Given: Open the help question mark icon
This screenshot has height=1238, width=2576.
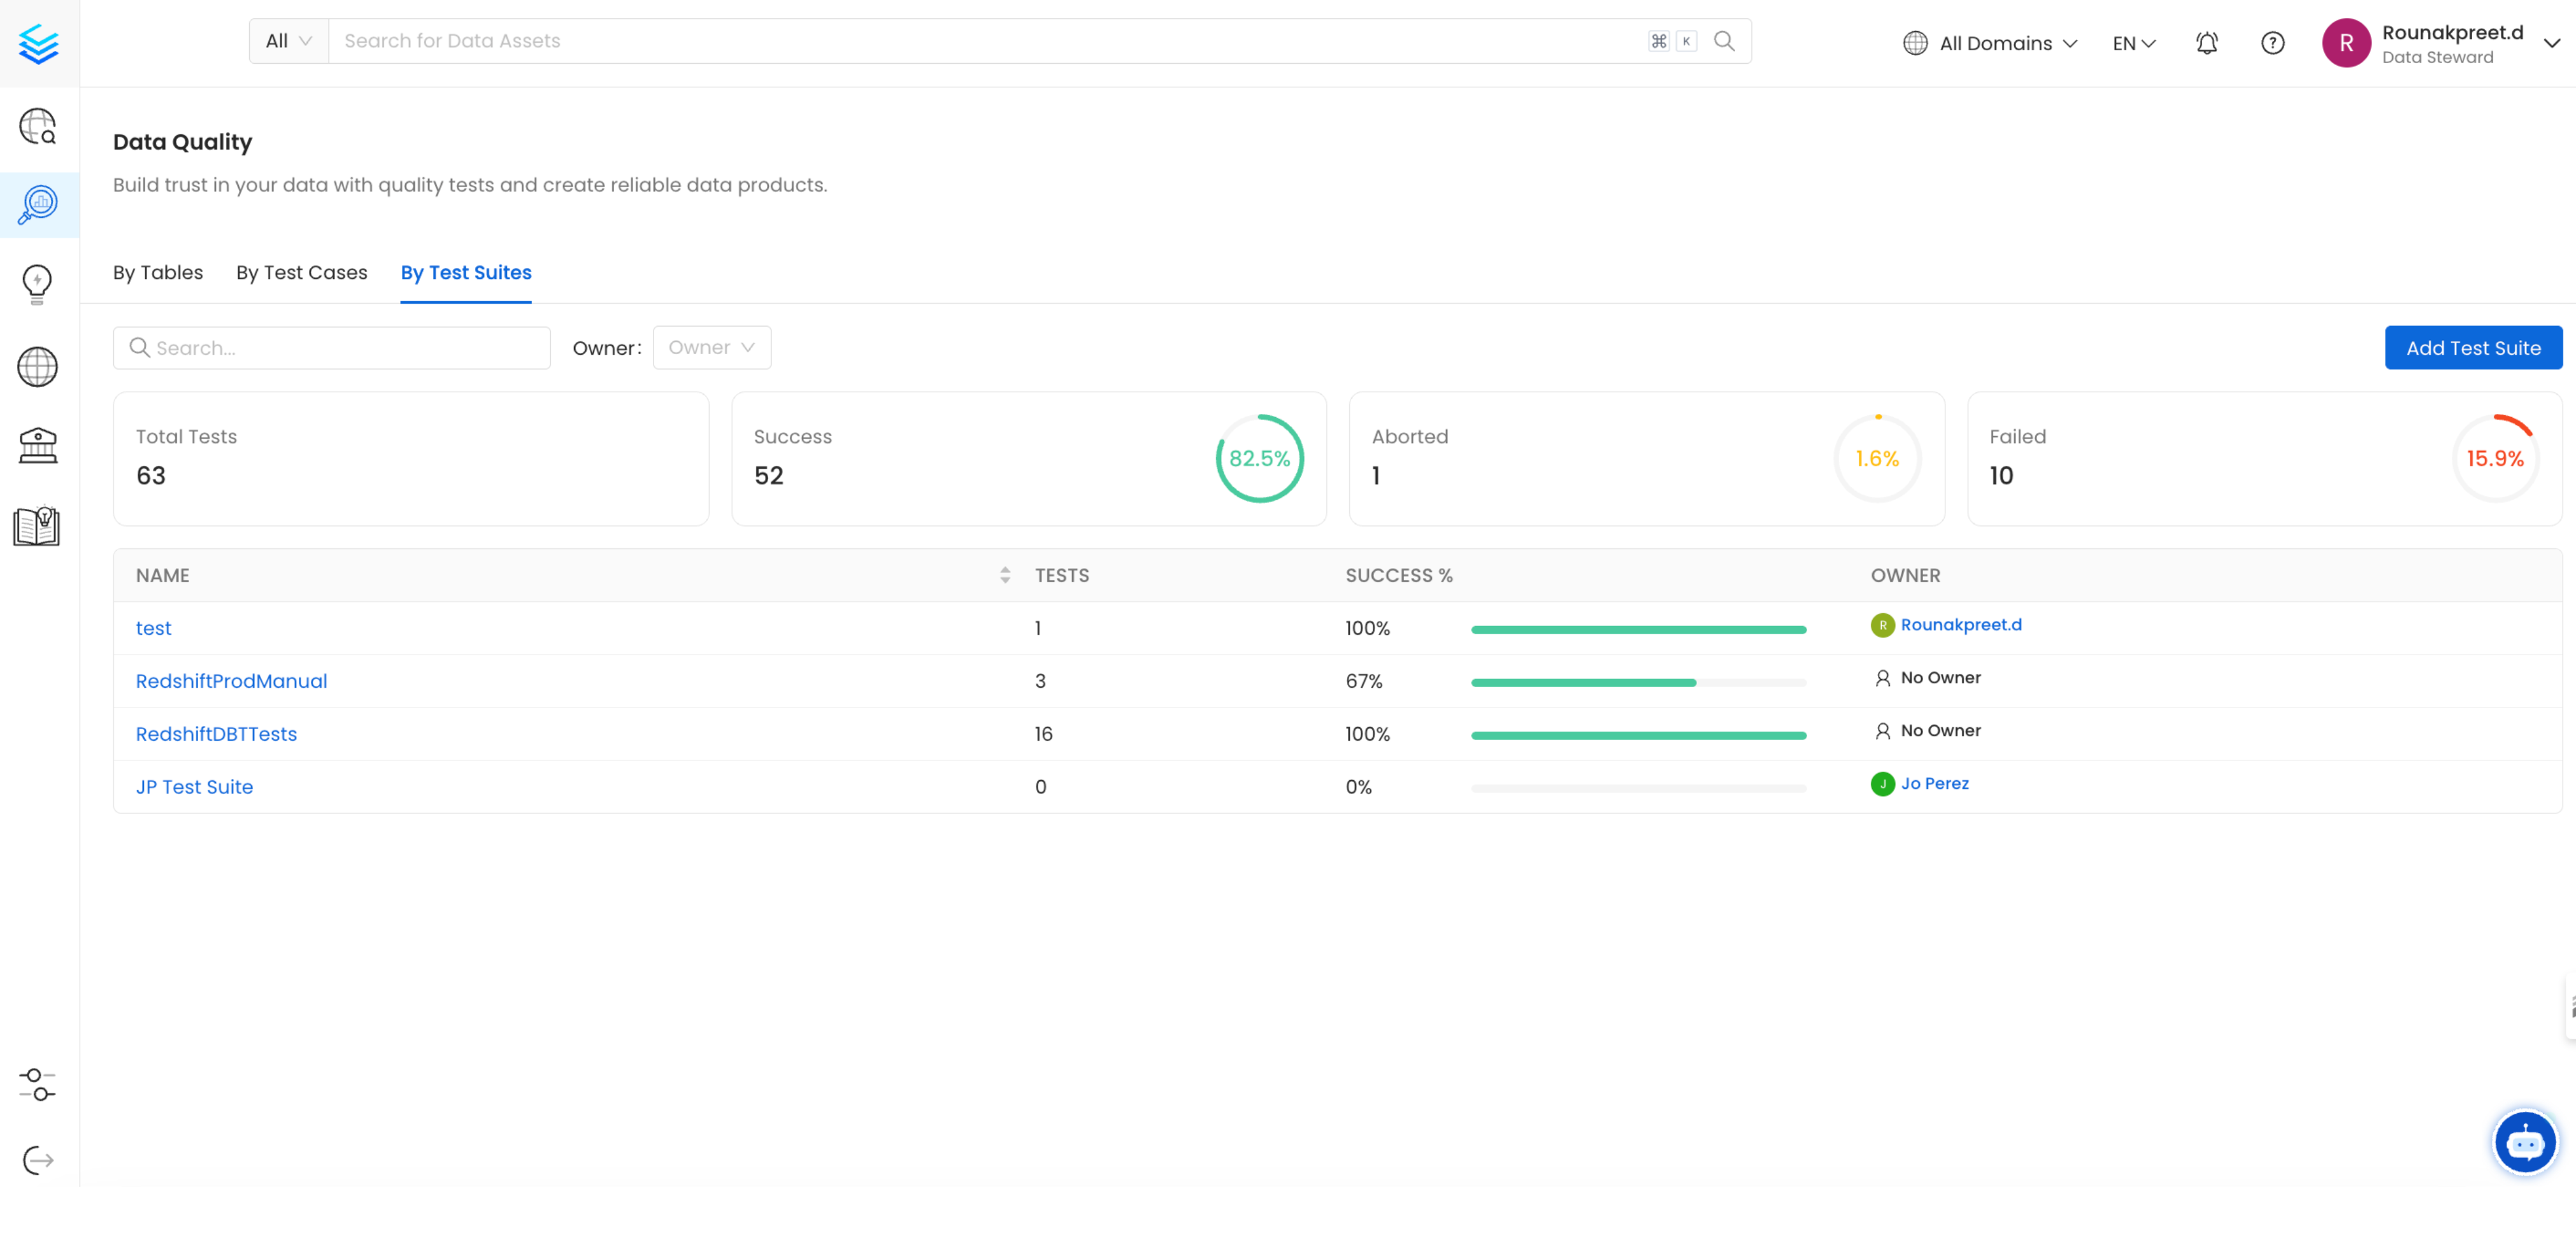Looking at the screenshot, I should coord(2273,43).
